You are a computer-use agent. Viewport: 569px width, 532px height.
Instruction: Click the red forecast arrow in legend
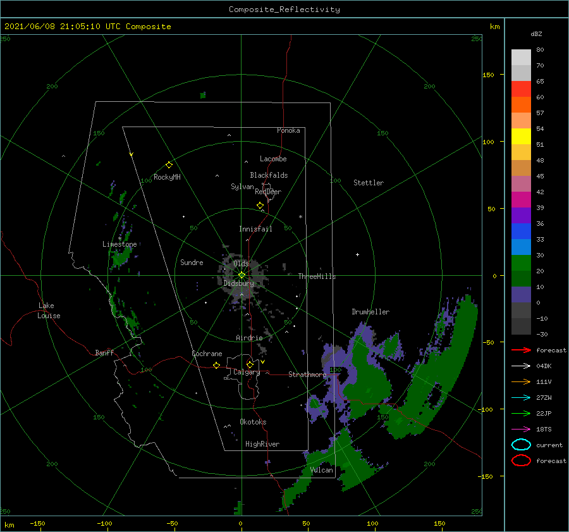pyautogui.click(x=521, y=350)
